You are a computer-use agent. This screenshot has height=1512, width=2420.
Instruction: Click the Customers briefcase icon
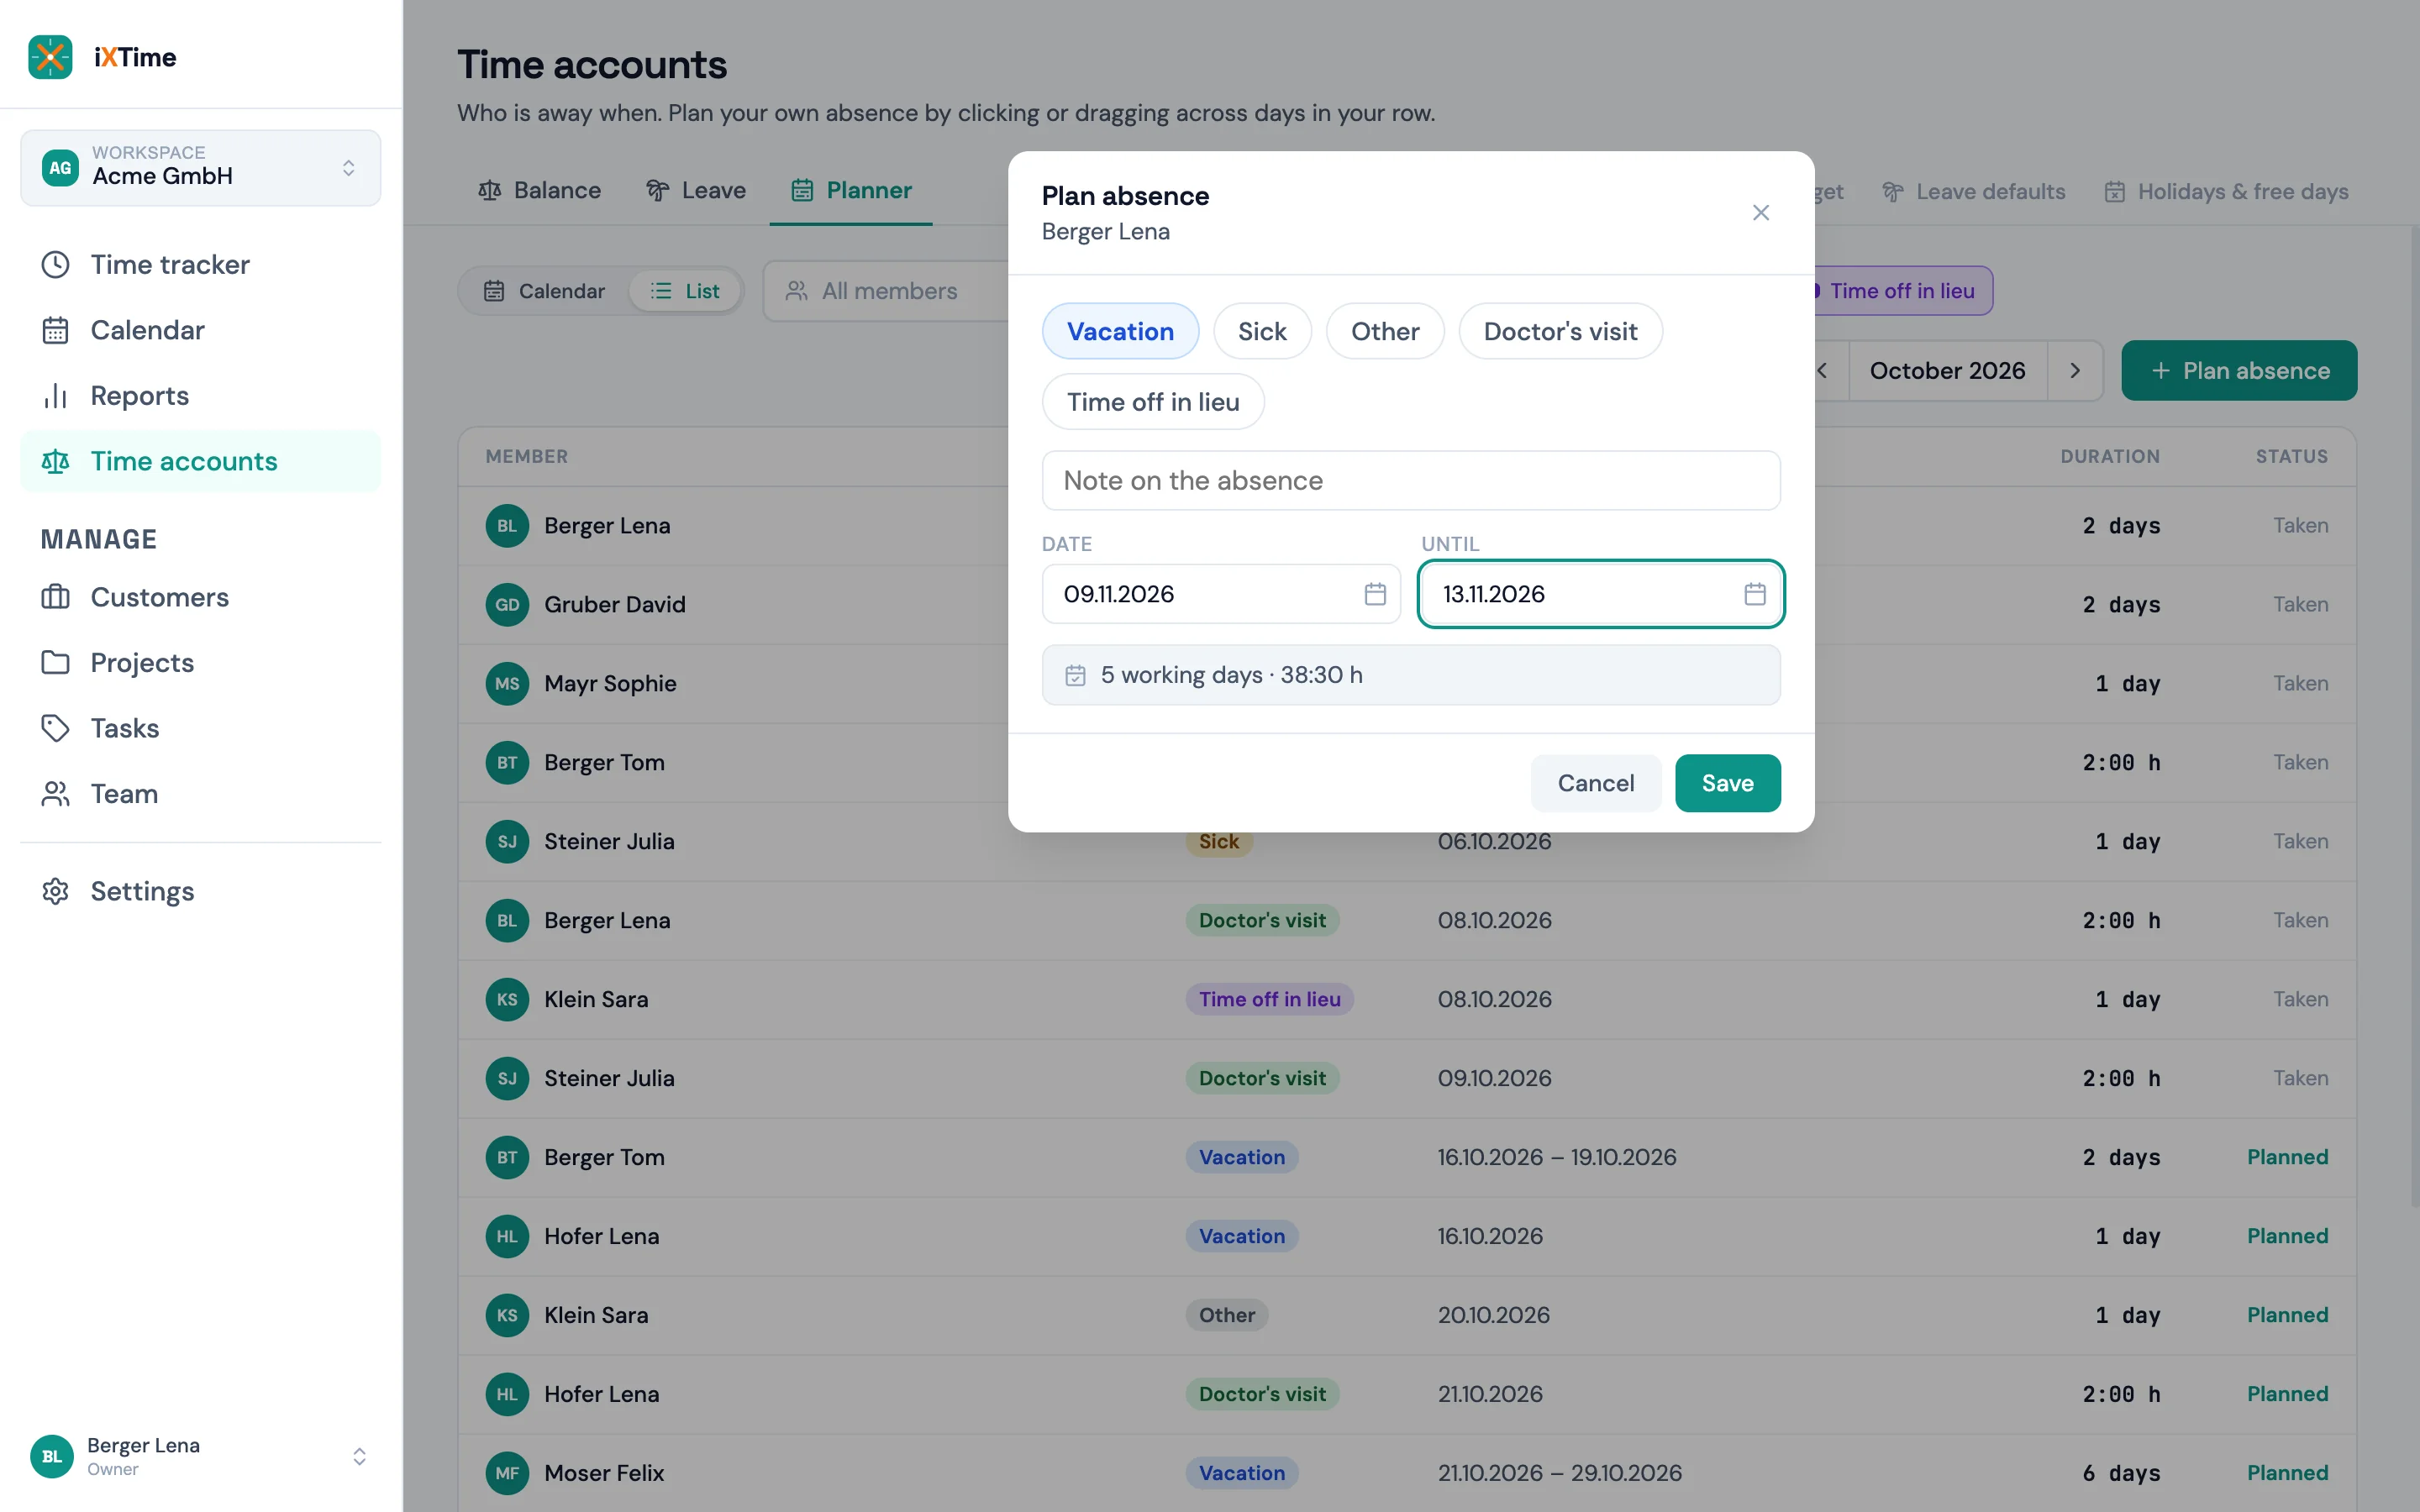55,597
